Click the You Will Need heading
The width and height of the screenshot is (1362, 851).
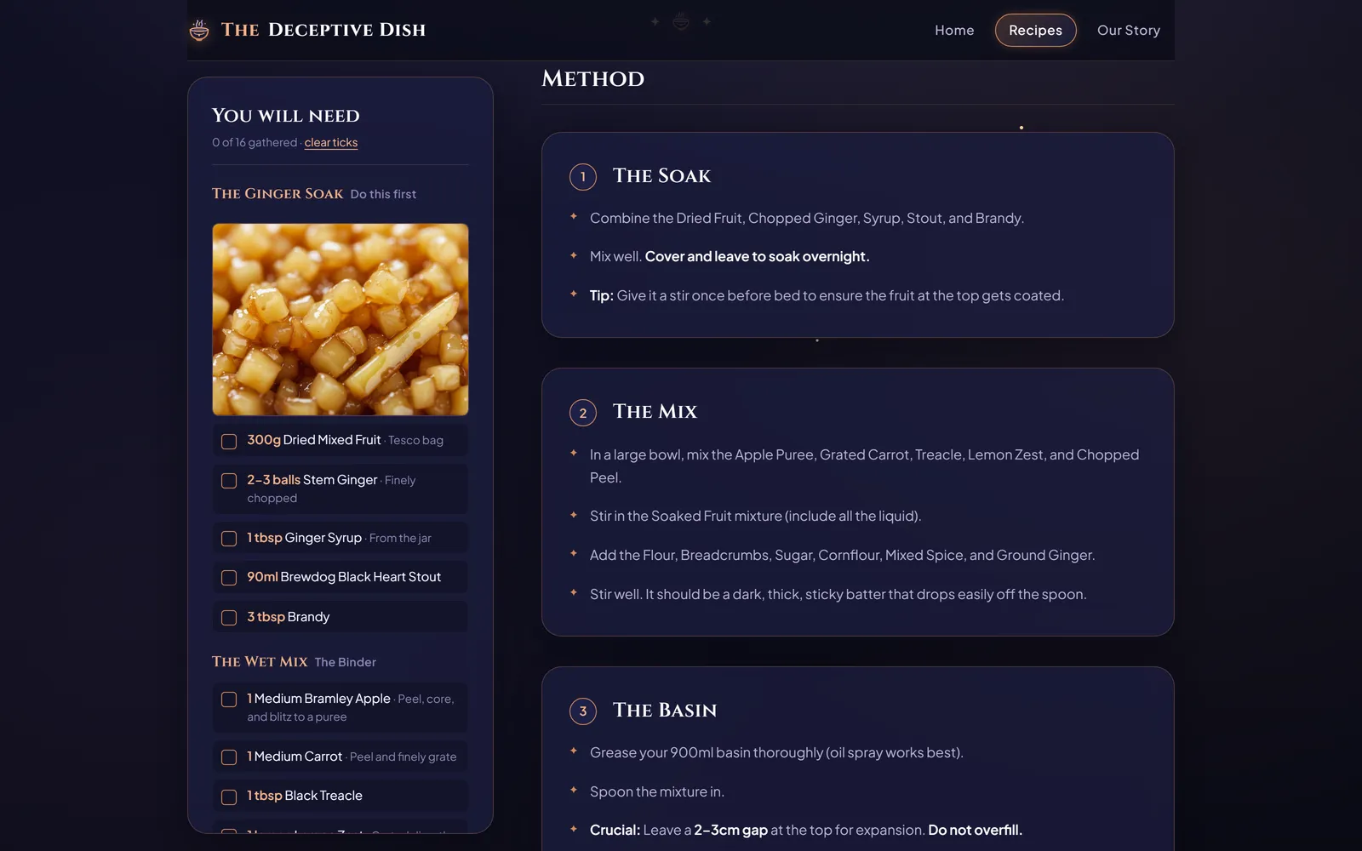(286, 116)
